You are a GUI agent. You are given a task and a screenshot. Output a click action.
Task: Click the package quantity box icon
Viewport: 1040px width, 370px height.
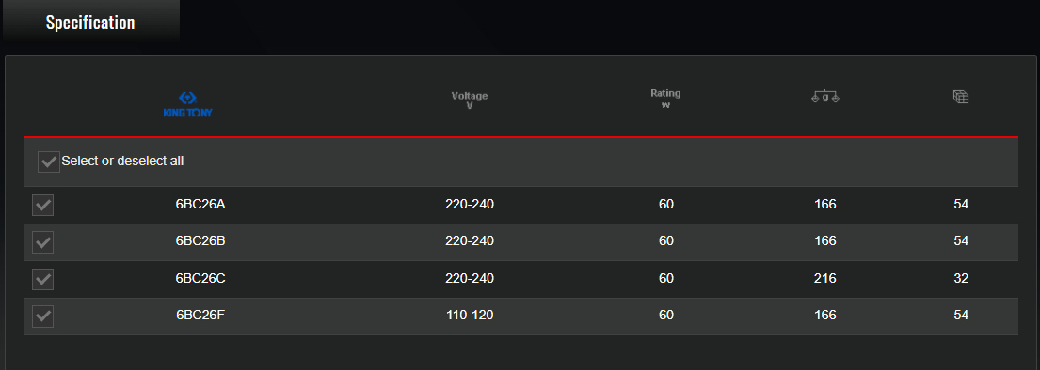pyautogui.click(x=961, y=97)
